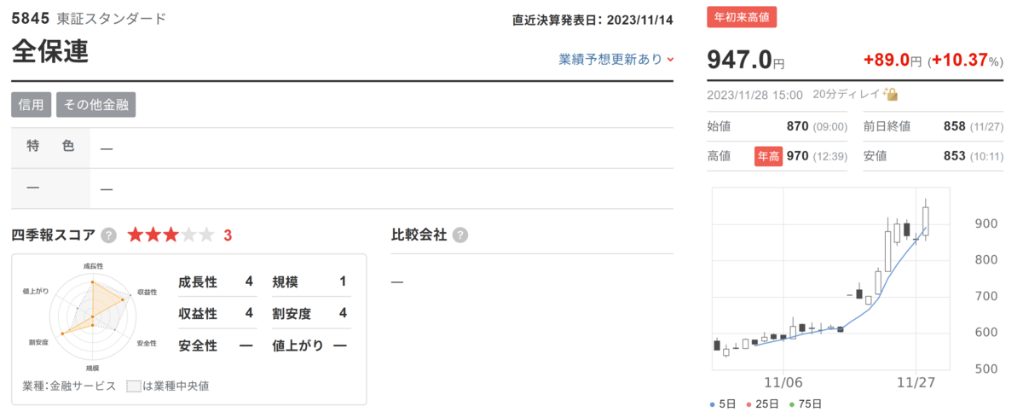Toggle the 5日 moving average legend
The width and height of the screenshot is (1023, 412).
point(724,403)
